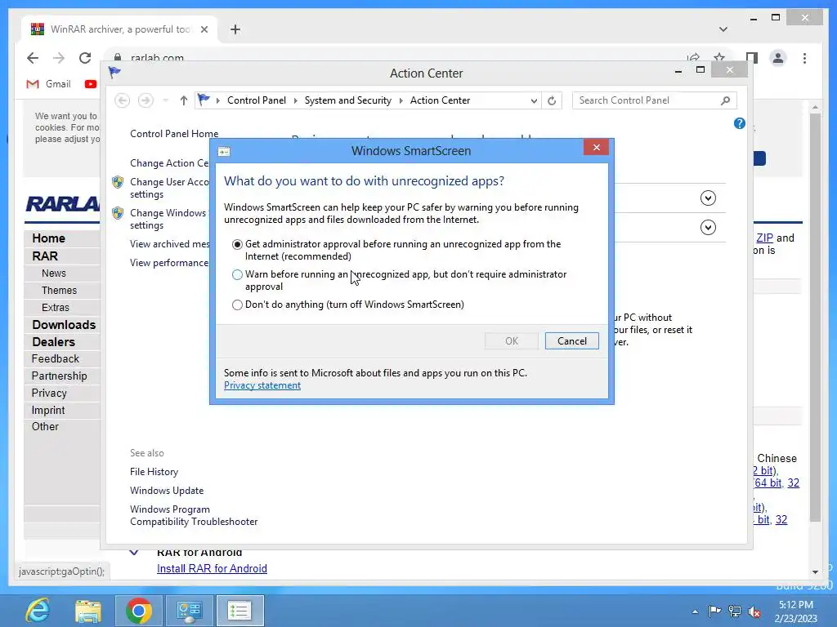Click the grayed OK button in SmartScreen

(x=512, y=341)
